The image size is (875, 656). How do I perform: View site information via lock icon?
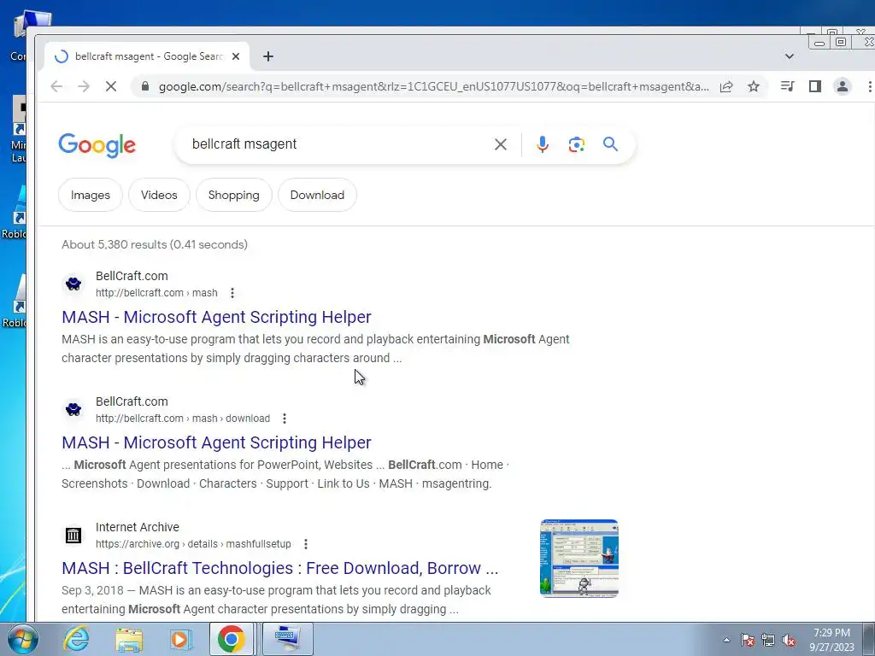[x=145, y=86]
